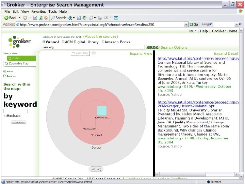Open the Favorites icon dropdown arrow
245x184 pixels.
74,18
